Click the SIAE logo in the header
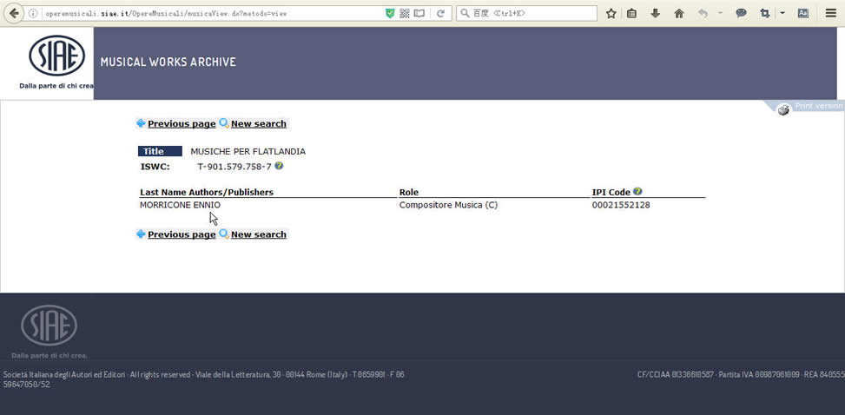Screen dimensions: 845x415 pos(56,56)
